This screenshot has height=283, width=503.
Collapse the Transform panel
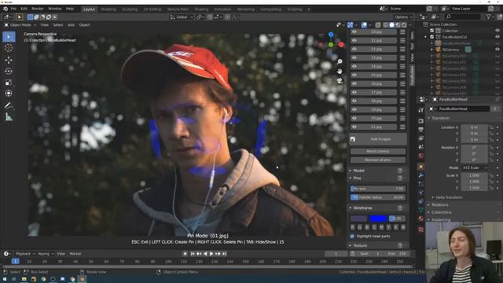click(x=440, y=119)
